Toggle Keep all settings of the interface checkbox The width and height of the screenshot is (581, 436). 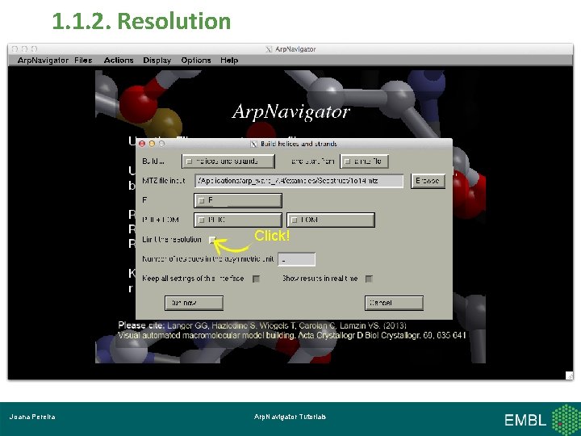click(x=256, y=279)
